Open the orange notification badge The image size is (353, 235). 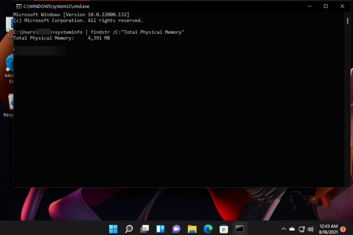coord(343,229)
